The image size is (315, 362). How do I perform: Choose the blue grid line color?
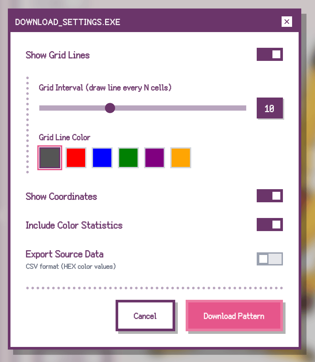click(x=102, y=158)
